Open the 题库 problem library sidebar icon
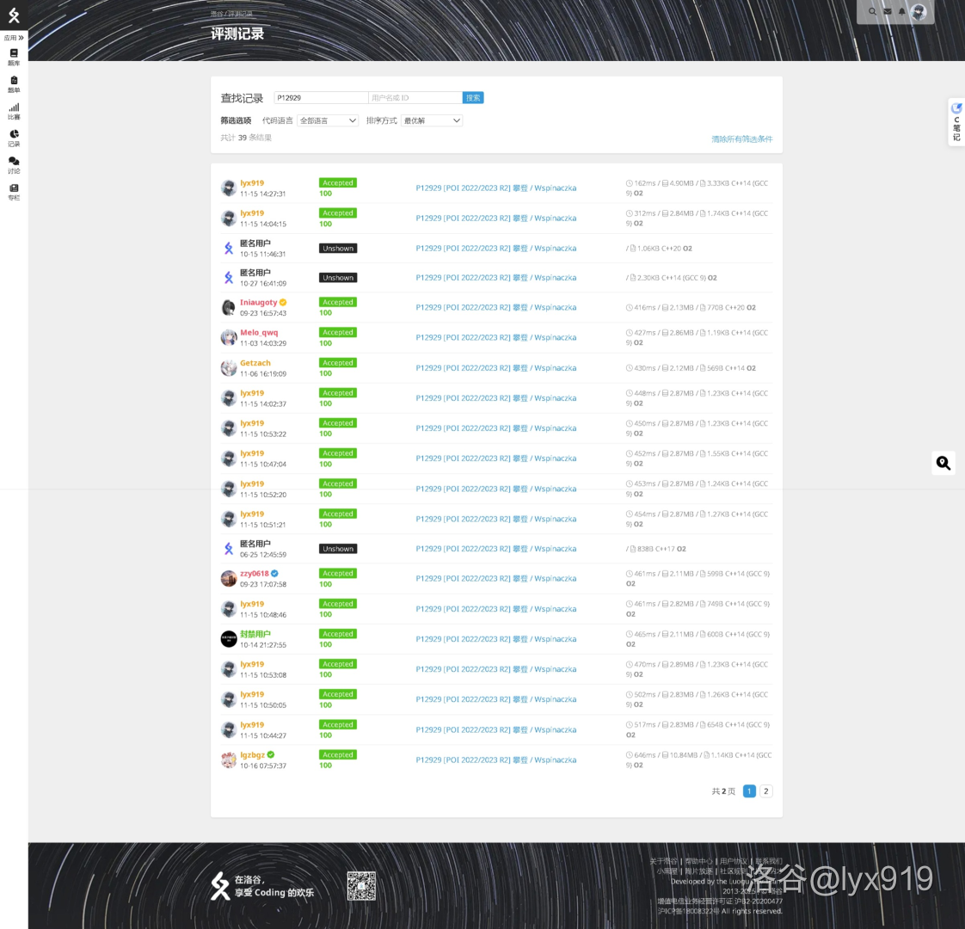965x929 pixels. 14,57
